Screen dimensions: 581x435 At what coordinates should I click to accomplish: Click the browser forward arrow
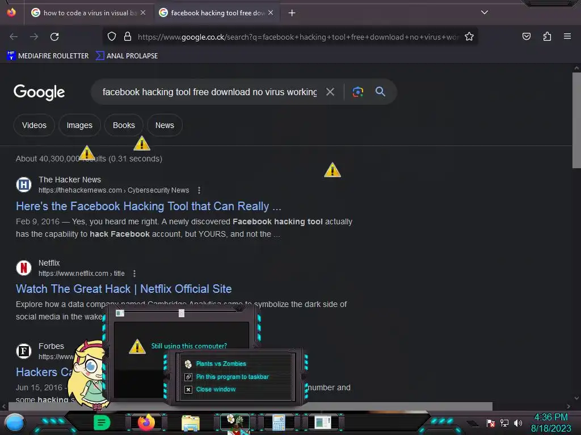point(34,37)
